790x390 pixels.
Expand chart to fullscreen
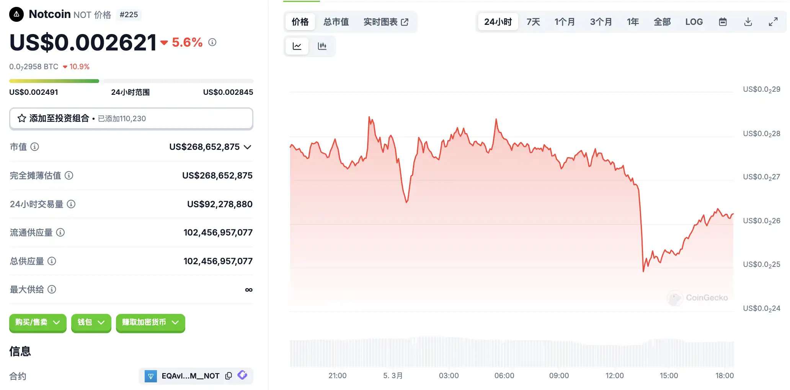click(773, 22)
